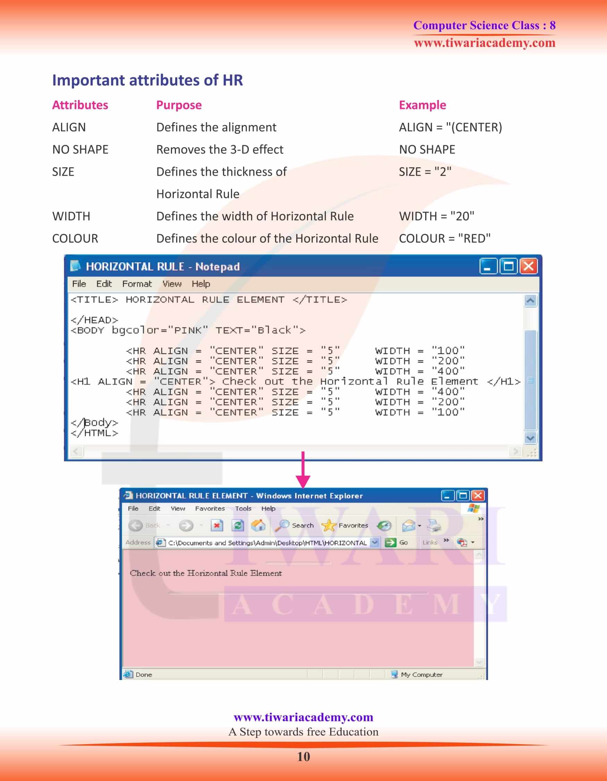Screen dimensions: 607x781
Task: Click the IE address path field
Action: pyautogui.click(x=267, y=543)
